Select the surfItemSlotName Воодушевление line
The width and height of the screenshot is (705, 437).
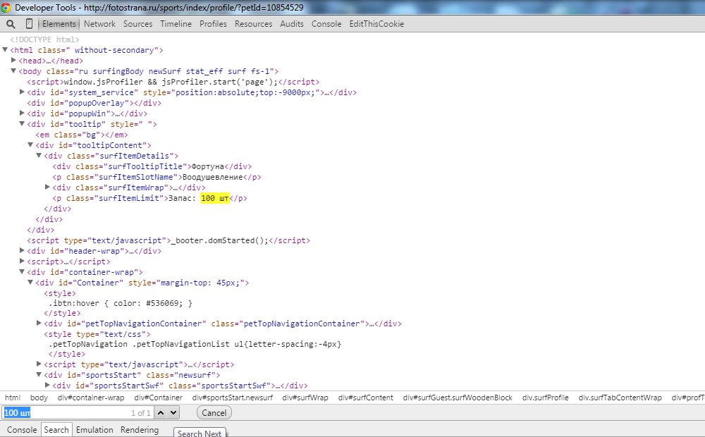[x=157, y=177]
